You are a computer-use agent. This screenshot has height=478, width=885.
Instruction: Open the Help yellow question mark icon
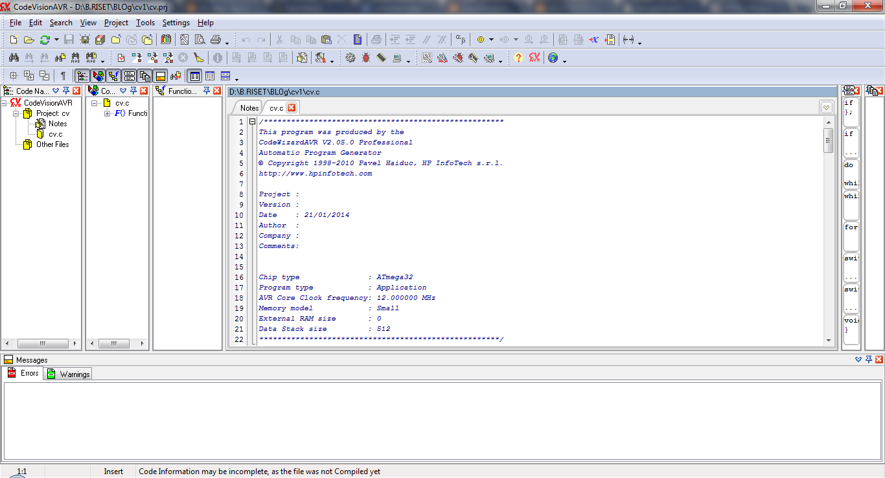pyautogui.click(x=518, y=58)
